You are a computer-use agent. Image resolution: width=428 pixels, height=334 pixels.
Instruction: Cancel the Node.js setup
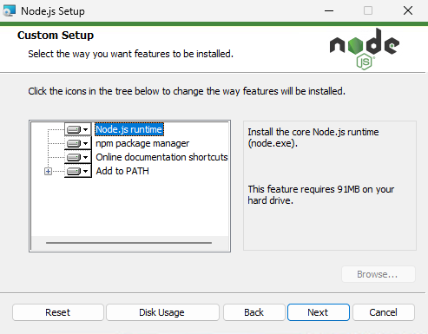point(384,312)
